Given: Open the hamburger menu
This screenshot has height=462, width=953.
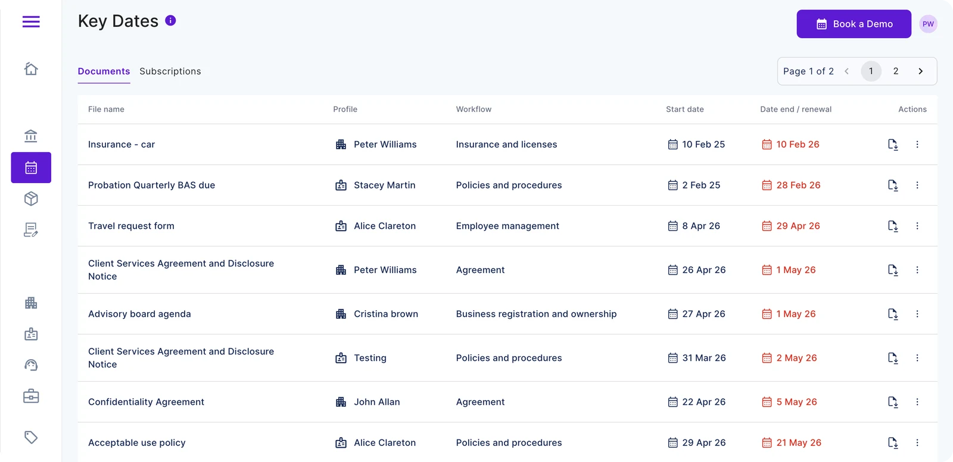Looking at the screenshot, I should pos(31,22).
